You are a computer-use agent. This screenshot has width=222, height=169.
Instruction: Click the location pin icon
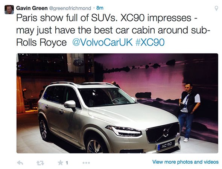216,8
